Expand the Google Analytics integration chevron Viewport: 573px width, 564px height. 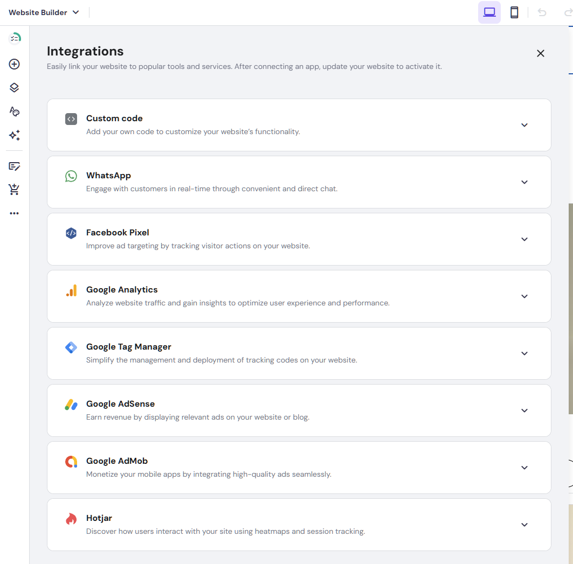pyautogui.click(x=524, y=296)
